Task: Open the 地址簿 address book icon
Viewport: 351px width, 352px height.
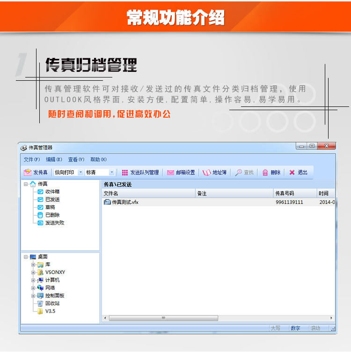Action: click(x=206, y=172)
